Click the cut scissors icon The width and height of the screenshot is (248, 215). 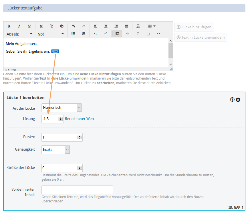(x=41, y=26)
